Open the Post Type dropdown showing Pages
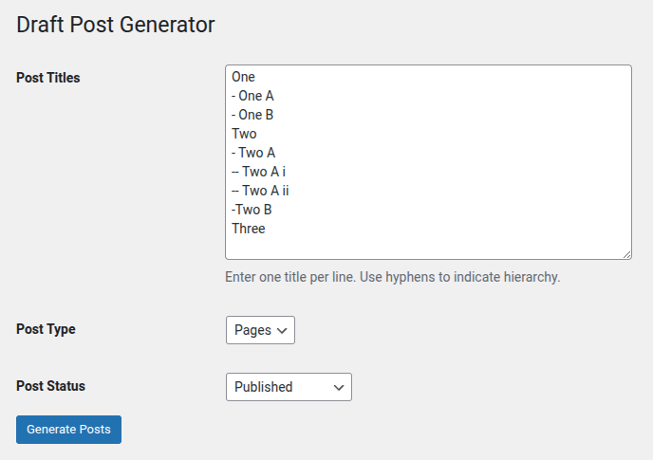Screen dimensions: 653x460 [x=260, y=330]
